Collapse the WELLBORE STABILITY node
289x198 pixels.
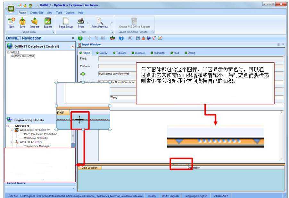(12, 130)
